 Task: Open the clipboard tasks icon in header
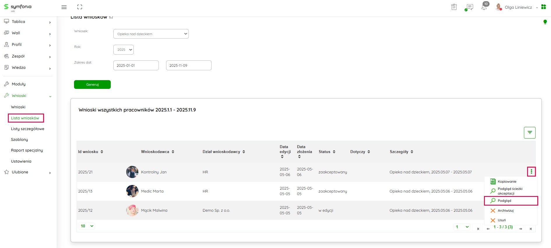coord(454,7)
